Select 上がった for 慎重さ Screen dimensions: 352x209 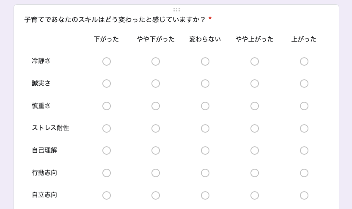point(304,106)
